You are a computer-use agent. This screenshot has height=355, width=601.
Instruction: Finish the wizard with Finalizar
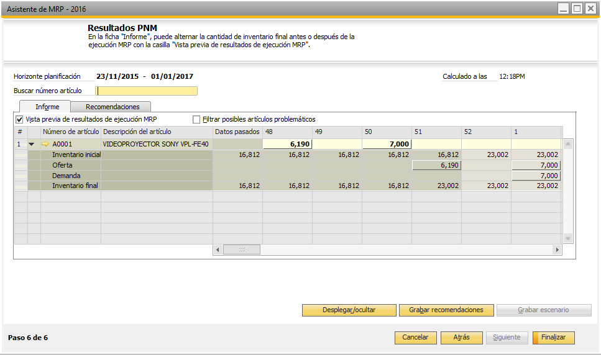(x=554, y=338)
